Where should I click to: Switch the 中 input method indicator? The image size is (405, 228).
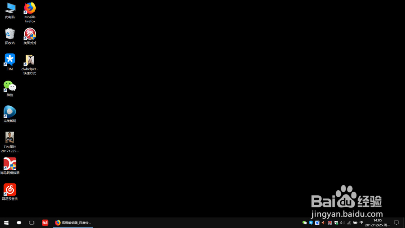361,223
